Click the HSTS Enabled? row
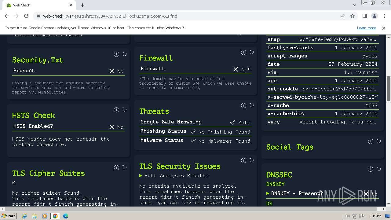This screenshot has height=220, width=391. [x=68, y=127]
